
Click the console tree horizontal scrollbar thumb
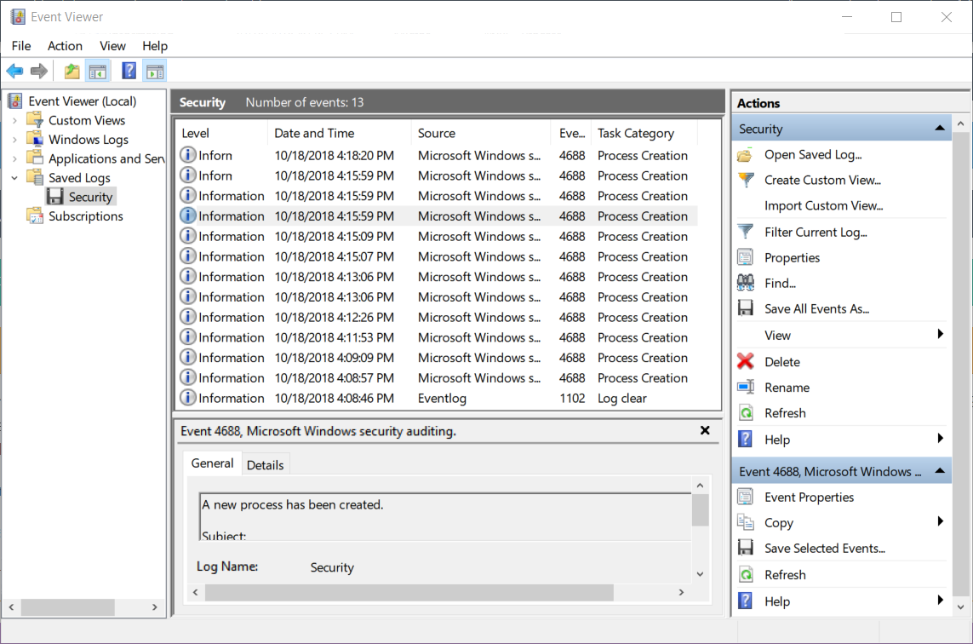pos(67,607)
